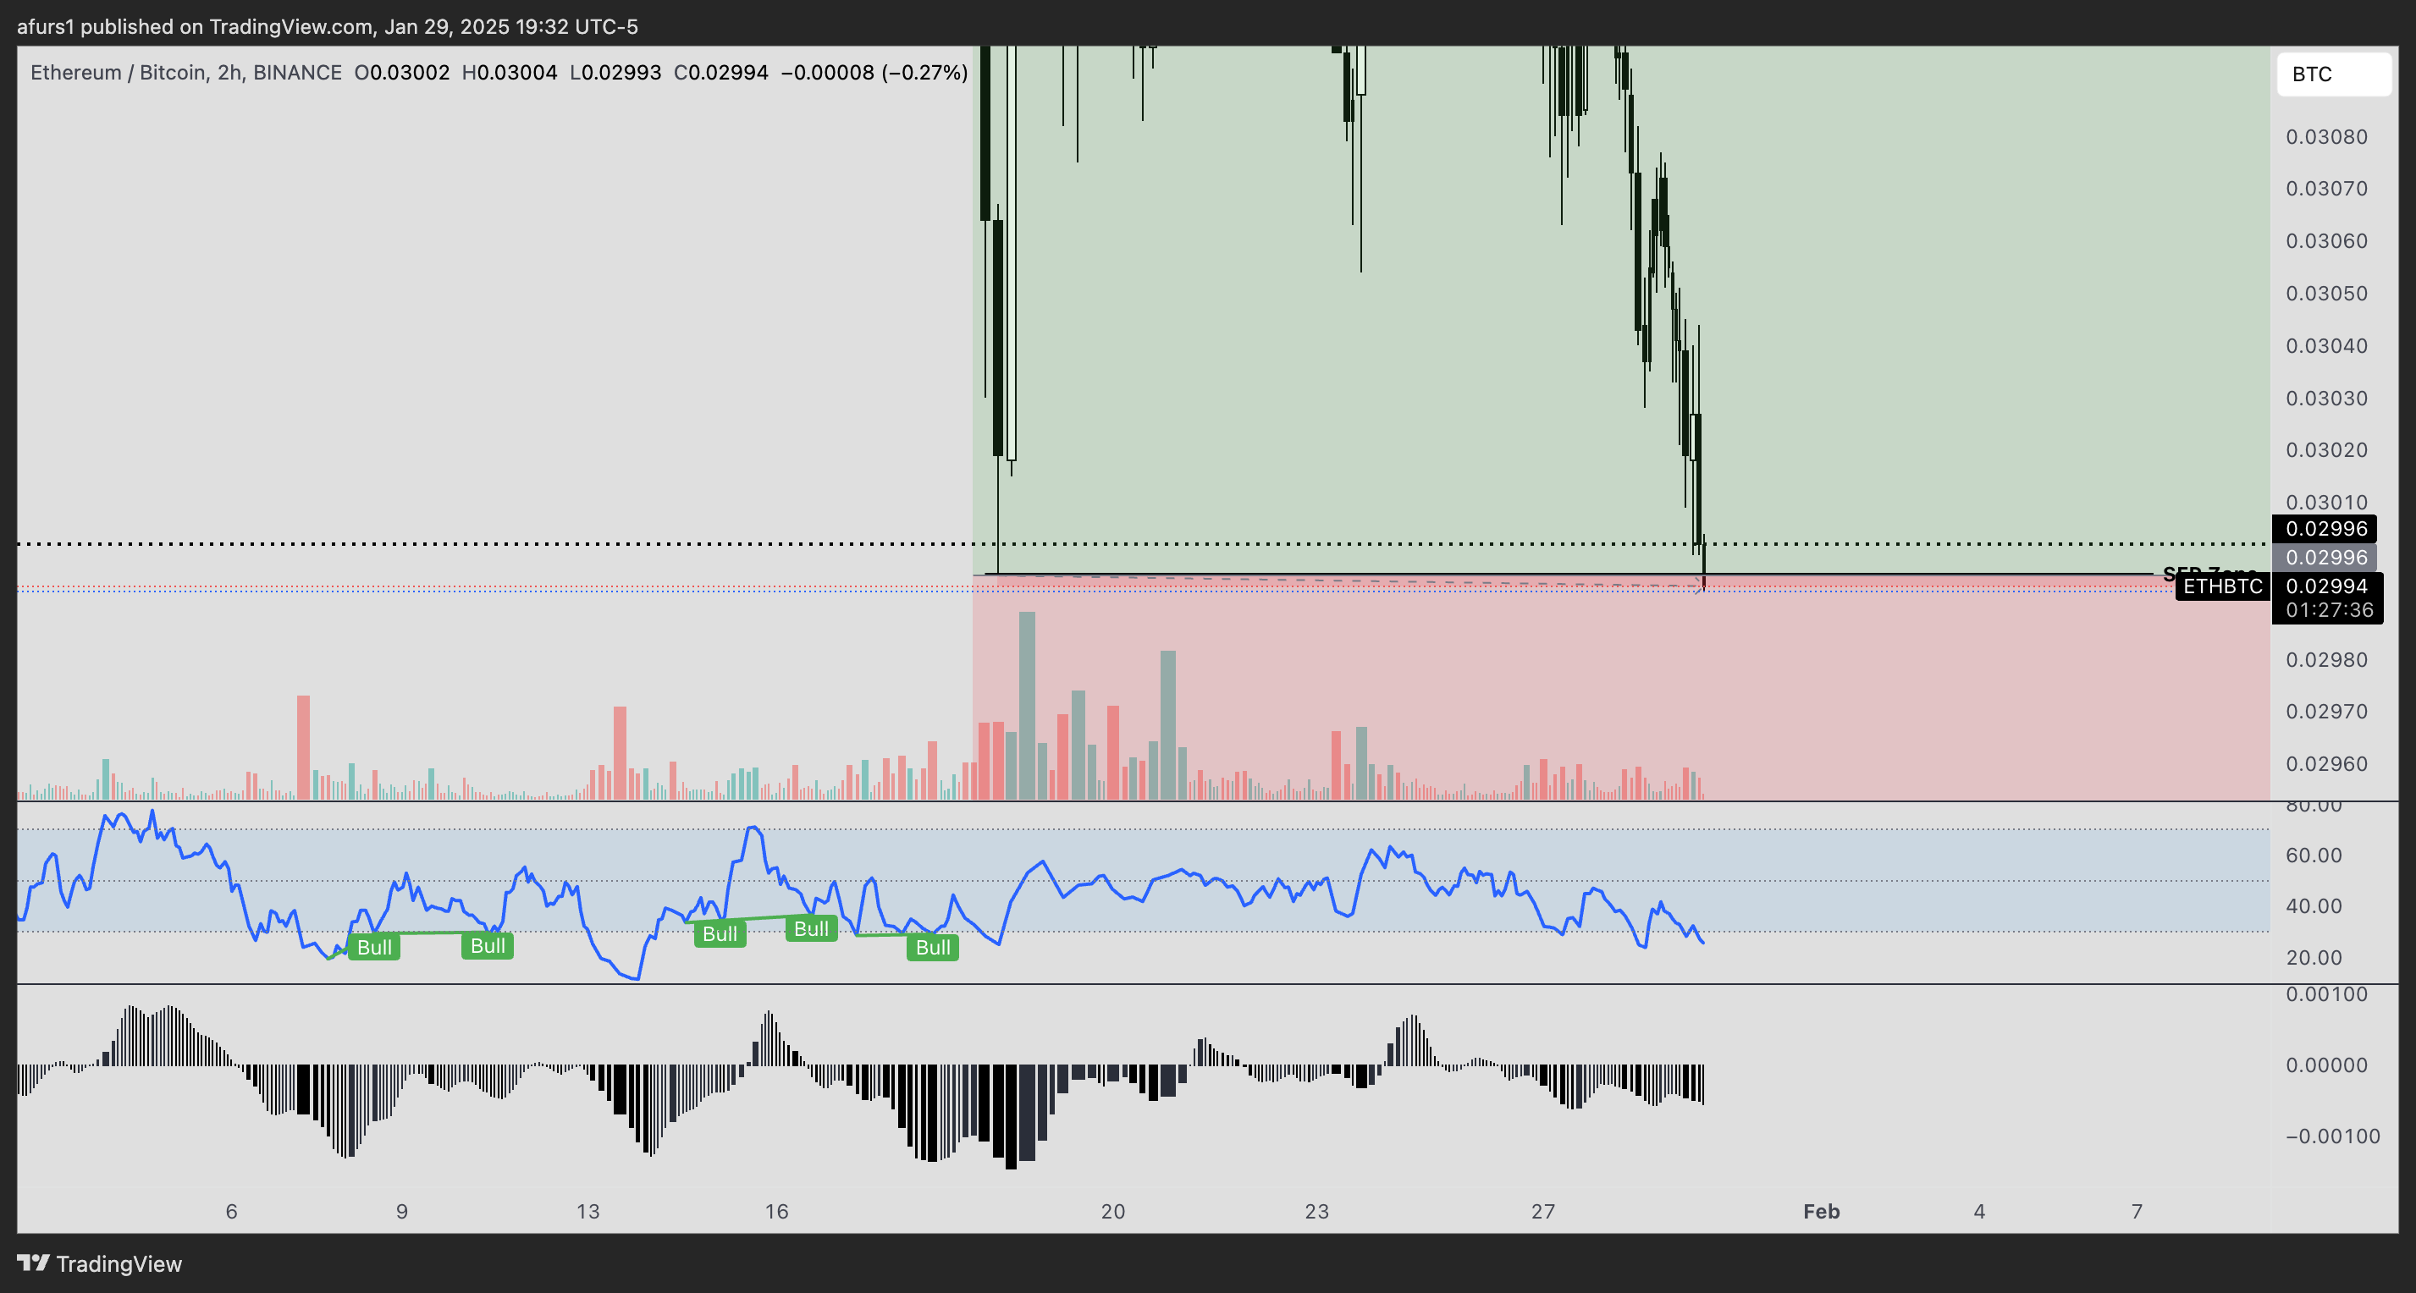Click the 40.00 RSI axis label
The image size is (2416, 1293).
pyautogui.click(x=2314, y=905)
